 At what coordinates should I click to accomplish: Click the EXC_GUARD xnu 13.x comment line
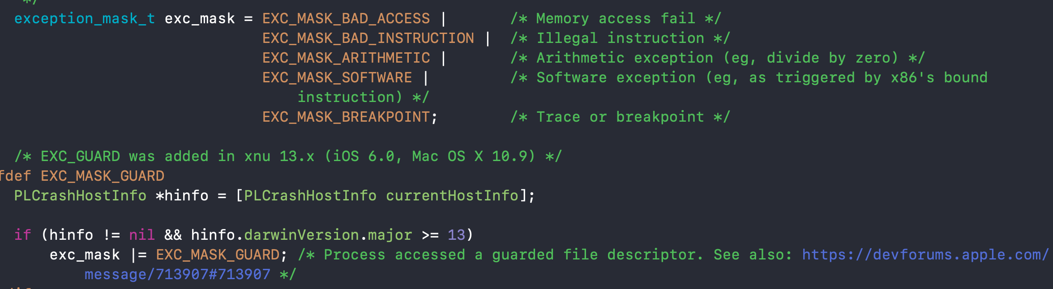click(x=288, y=157)
